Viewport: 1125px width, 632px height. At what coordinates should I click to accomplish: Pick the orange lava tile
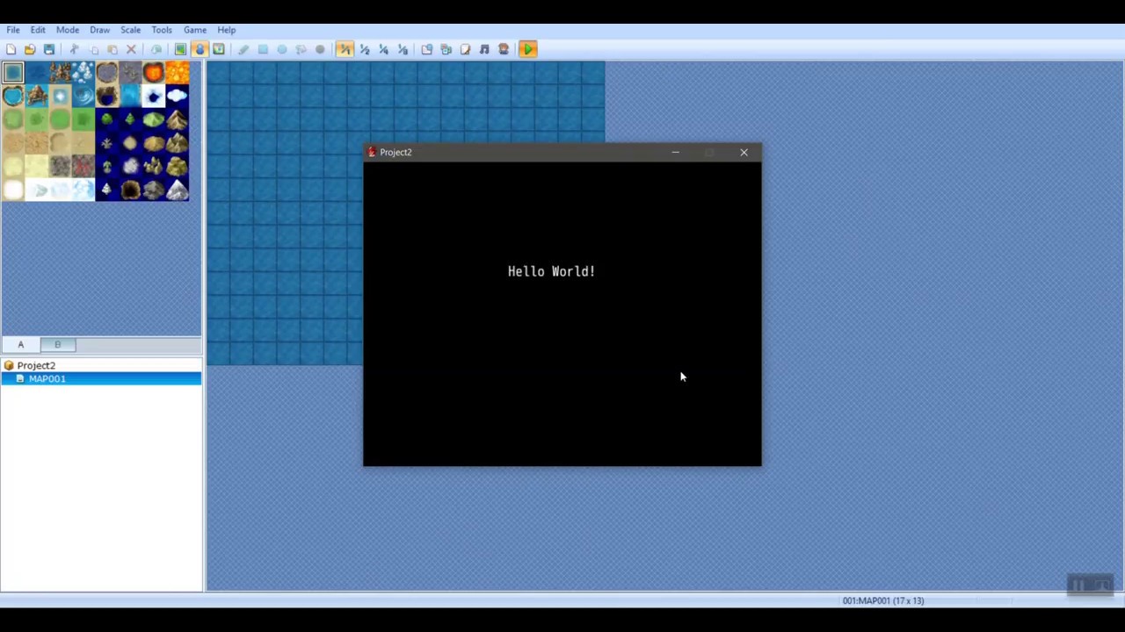(x=177, y=73)
